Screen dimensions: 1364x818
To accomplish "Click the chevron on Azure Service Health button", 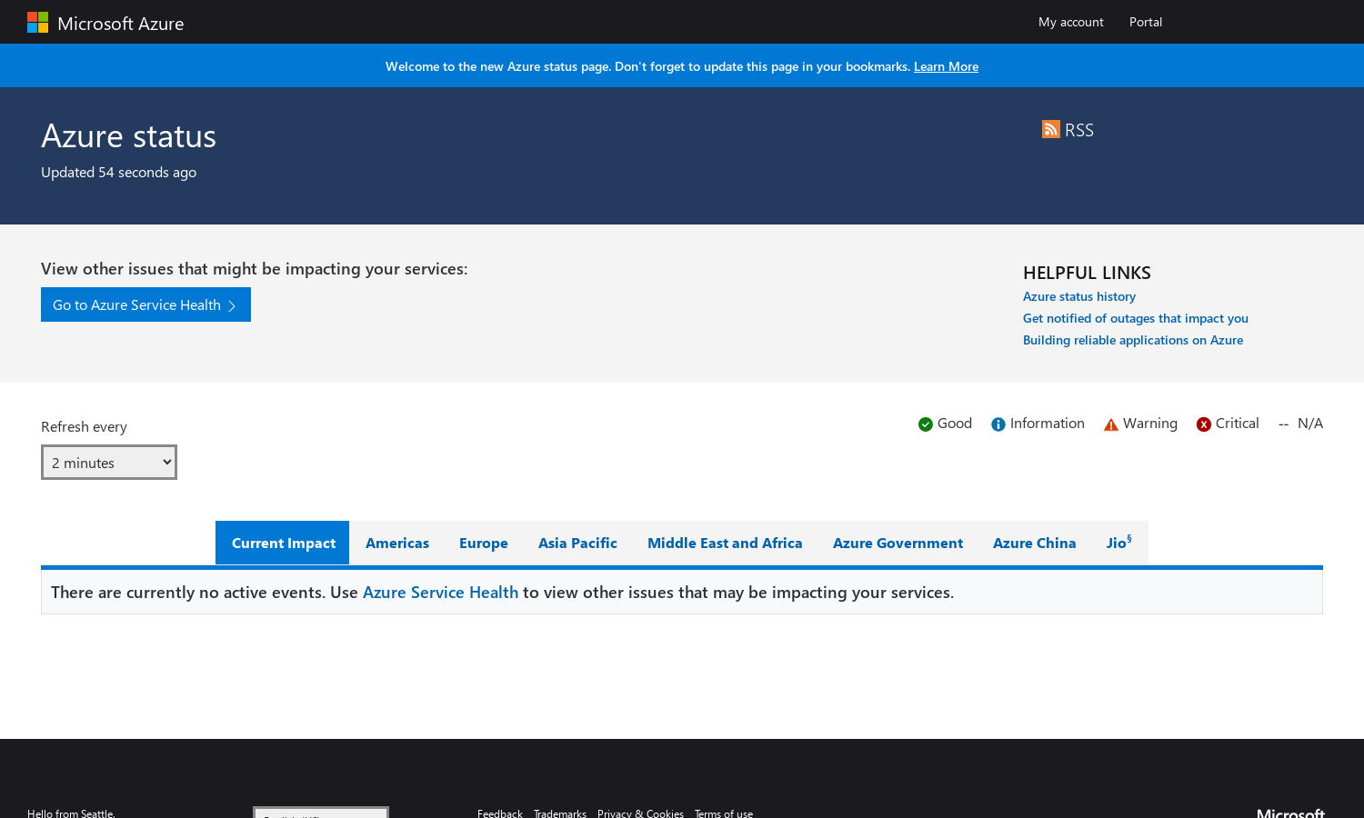I will coord(232,306).
